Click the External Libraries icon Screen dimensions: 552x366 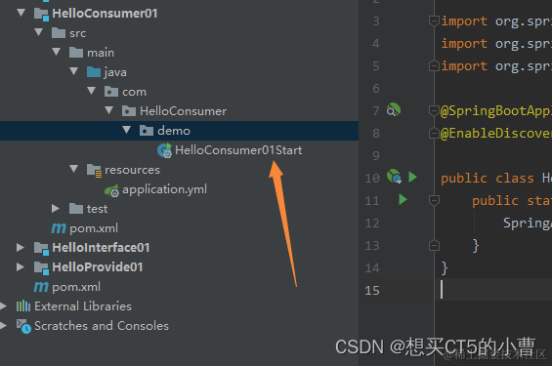click(x=23, y=306)
